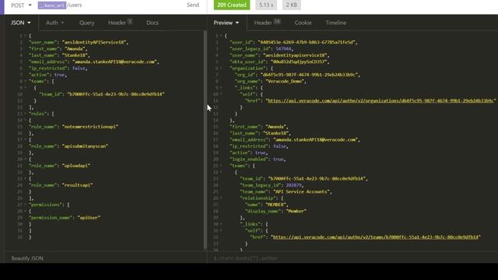Click the user_id value in response
Image resolution: width=498 pixels, height=280 pixels.
pos(307,42)
